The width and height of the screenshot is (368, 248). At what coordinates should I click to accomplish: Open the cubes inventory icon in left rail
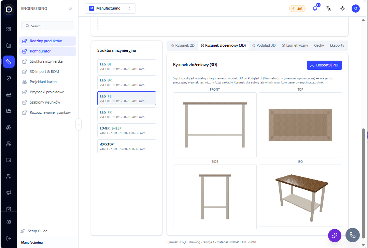pos(9,127)
